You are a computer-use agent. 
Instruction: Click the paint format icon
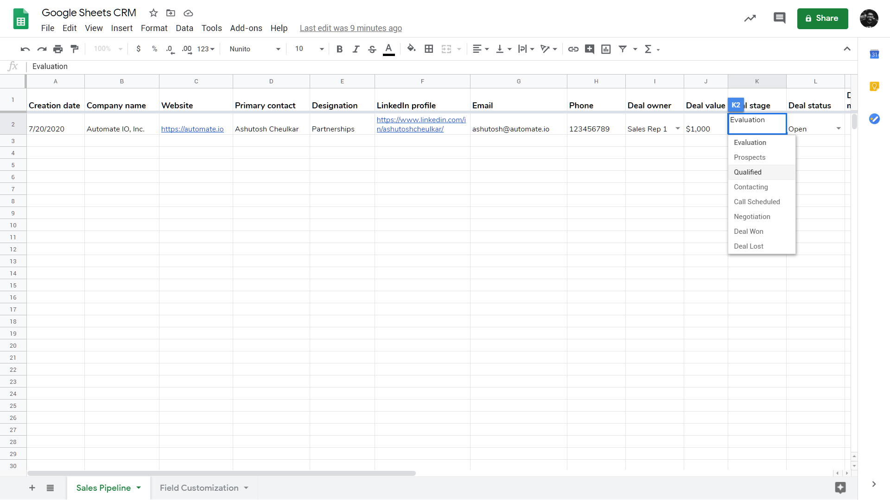(x=74, y=49)
